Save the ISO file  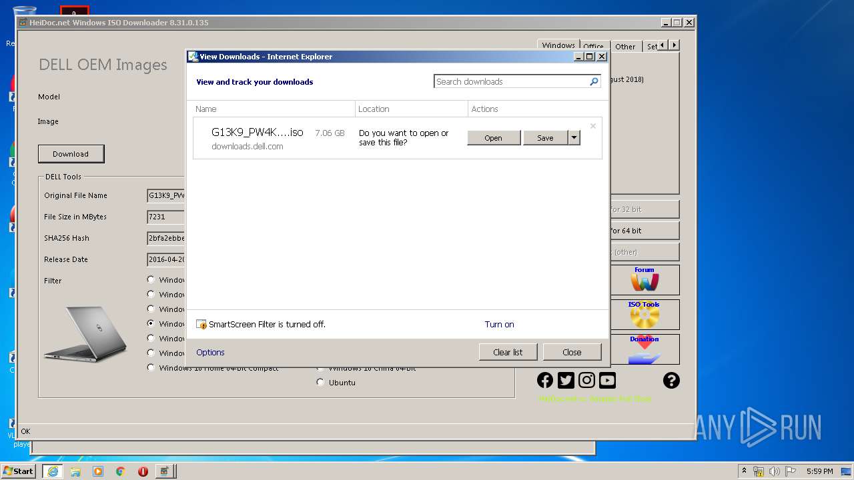tap(545, 138)
